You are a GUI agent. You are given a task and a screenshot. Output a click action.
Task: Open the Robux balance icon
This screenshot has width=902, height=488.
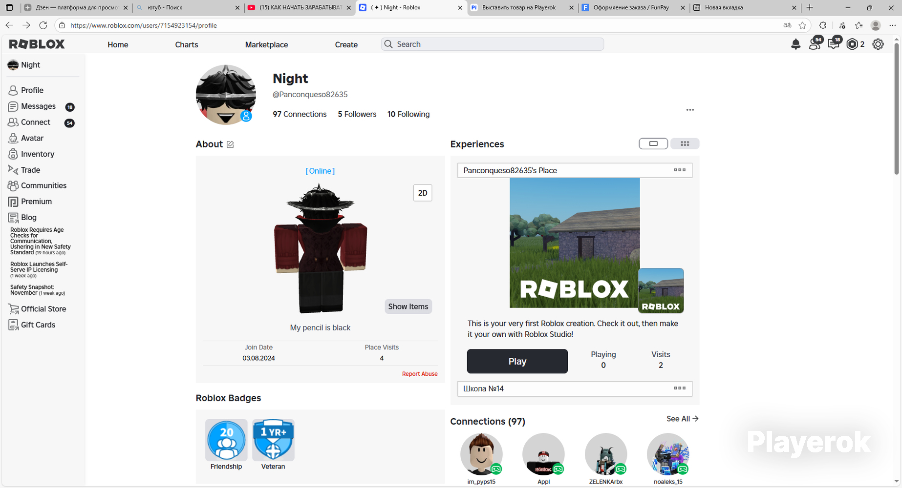pos(852,44)
